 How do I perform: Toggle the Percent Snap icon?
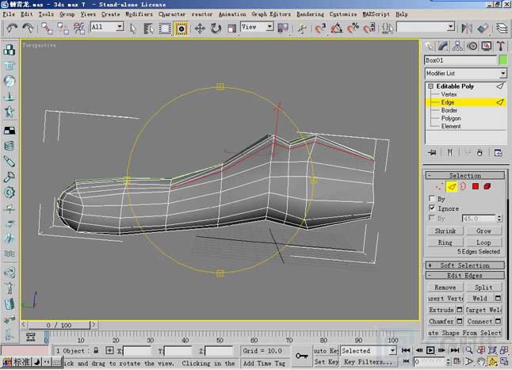[353, 29]
